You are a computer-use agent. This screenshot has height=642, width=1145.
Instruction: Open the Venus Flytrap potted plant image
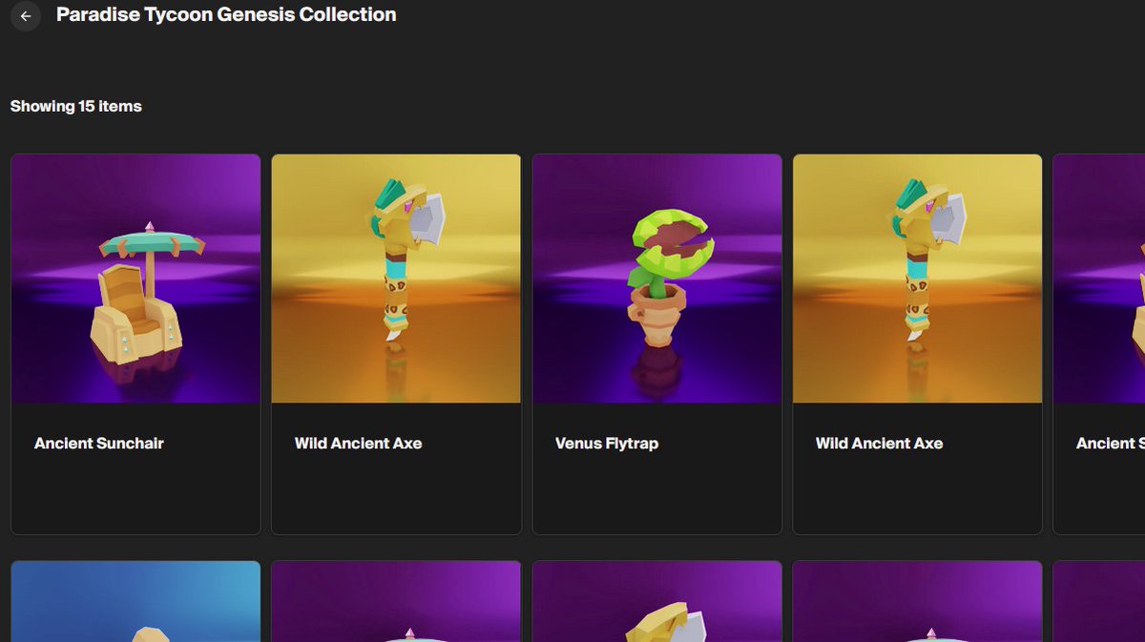coord(656,279)
